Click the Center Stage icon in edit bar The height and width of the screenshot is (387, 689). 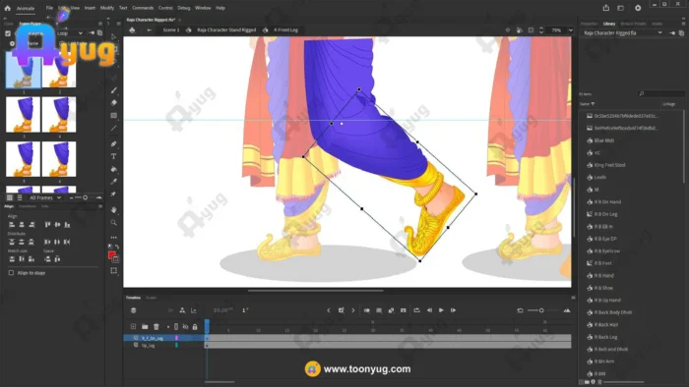[508, 30]
